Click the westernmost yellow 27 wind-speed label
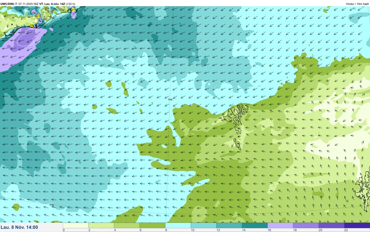 38,16
